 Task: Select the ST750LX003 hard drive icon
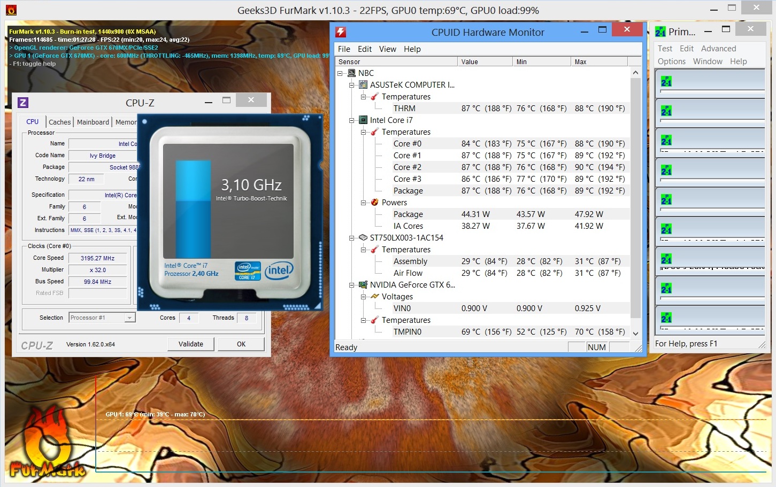coord(363,237)
